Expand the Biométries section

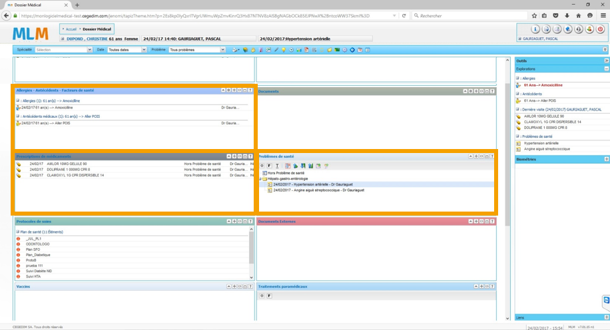pos(606,160)
